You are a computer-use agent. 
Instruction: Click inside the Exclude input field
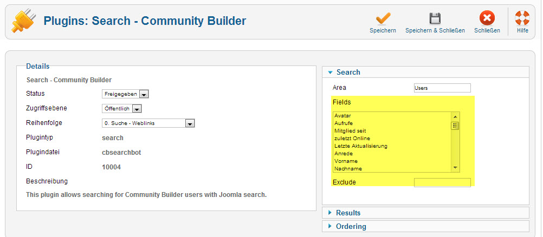(x=442, y=182)
